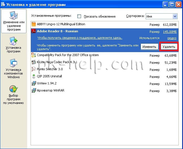The image size is (183, 149).
Task: Click the Punto Switcher 3.0 icon
Action: 34,69
